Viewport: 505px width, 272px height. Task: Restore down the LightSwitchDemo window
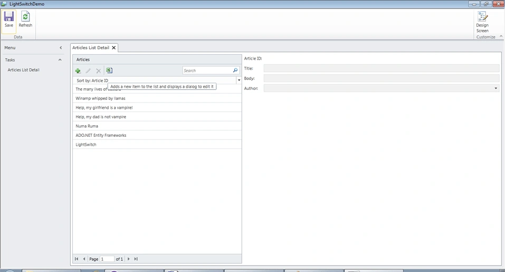[x=486, y=4]
